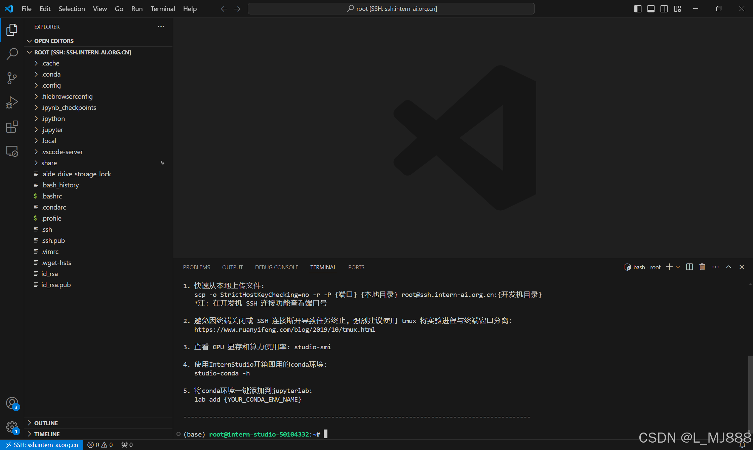Image resolution: width=753 pixels, height=450 pixels.
Task: Click the command palette search bar
Action: coord(391,9)
